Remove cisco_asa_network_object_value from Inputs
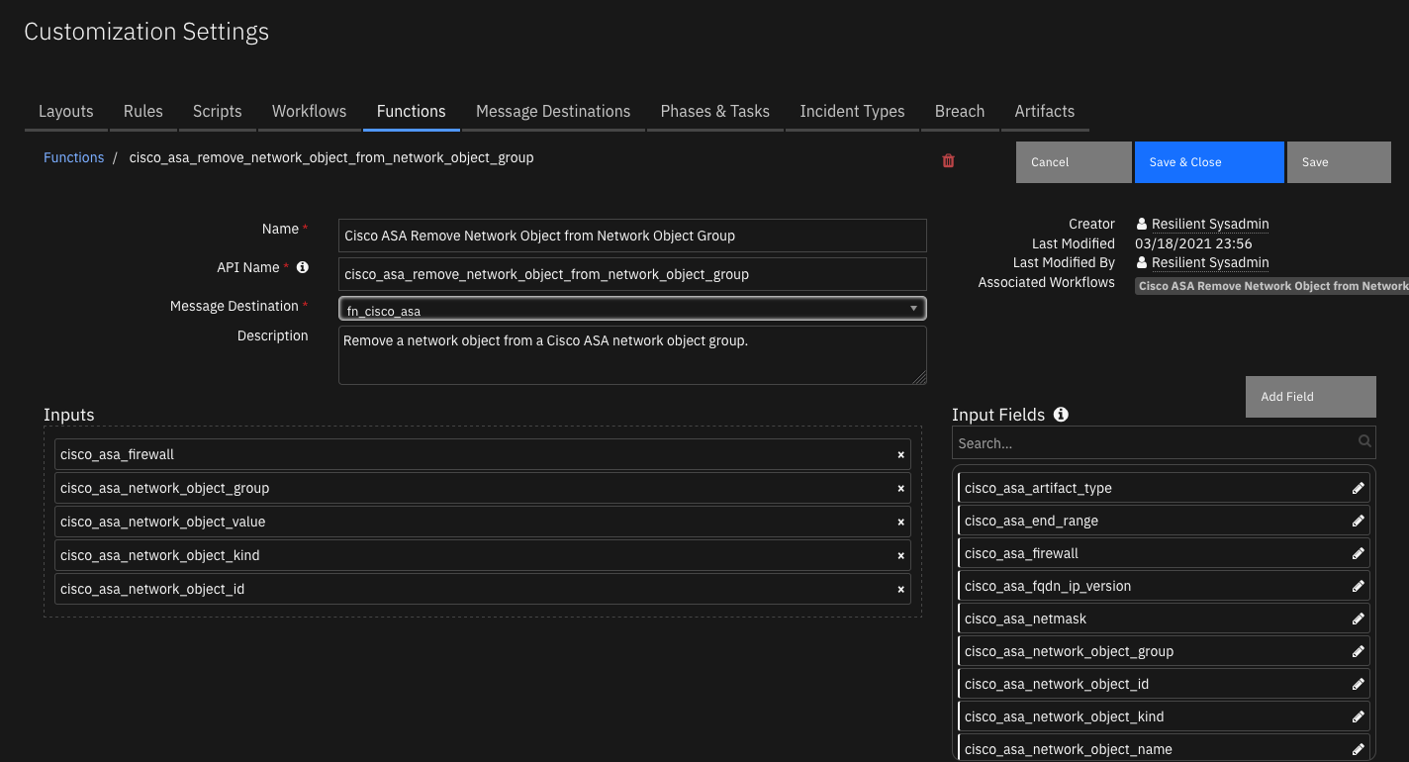The width and height of the screenshot is (1409, 762). coord(900,523)
